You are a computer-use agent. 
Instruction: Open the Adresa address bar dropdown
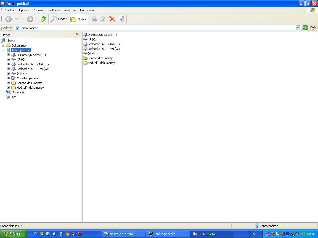pos(298,28)
